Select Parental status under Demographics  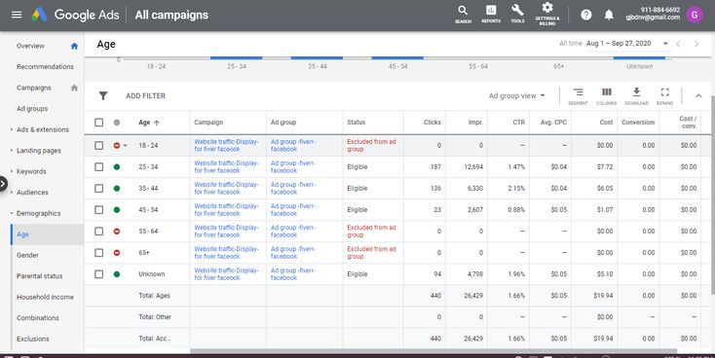(39, 276)
